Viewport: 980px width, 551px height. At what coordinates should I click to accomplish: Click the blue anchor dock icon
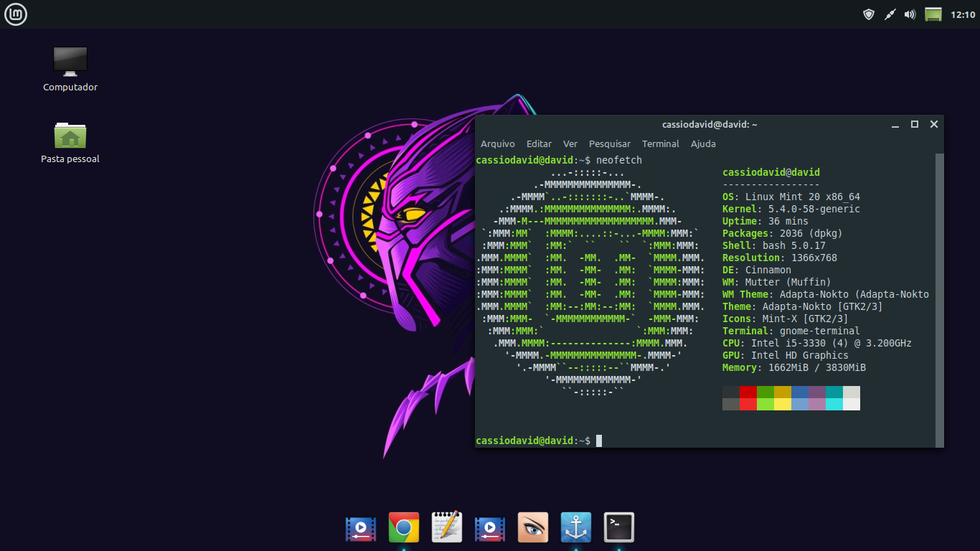click(x=576, y=527)
